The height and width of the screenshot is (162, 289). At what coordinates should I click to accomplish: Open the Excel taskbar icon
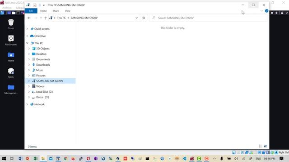point(35,158)
